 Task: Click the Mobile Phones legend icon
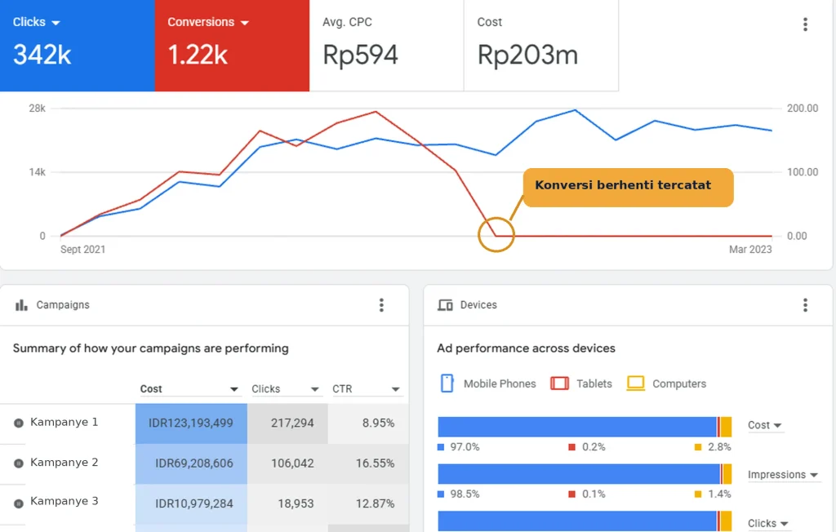tap(447, 383)
